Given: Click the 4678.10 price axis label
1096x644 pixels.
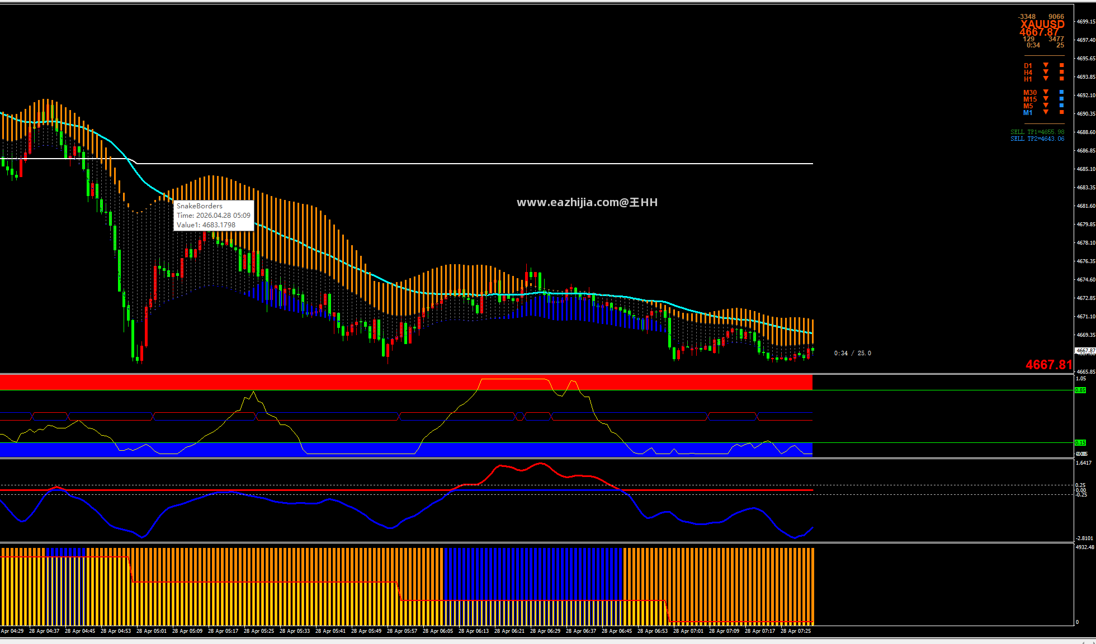Looking at the screenshot, I should coord(1086,243).
